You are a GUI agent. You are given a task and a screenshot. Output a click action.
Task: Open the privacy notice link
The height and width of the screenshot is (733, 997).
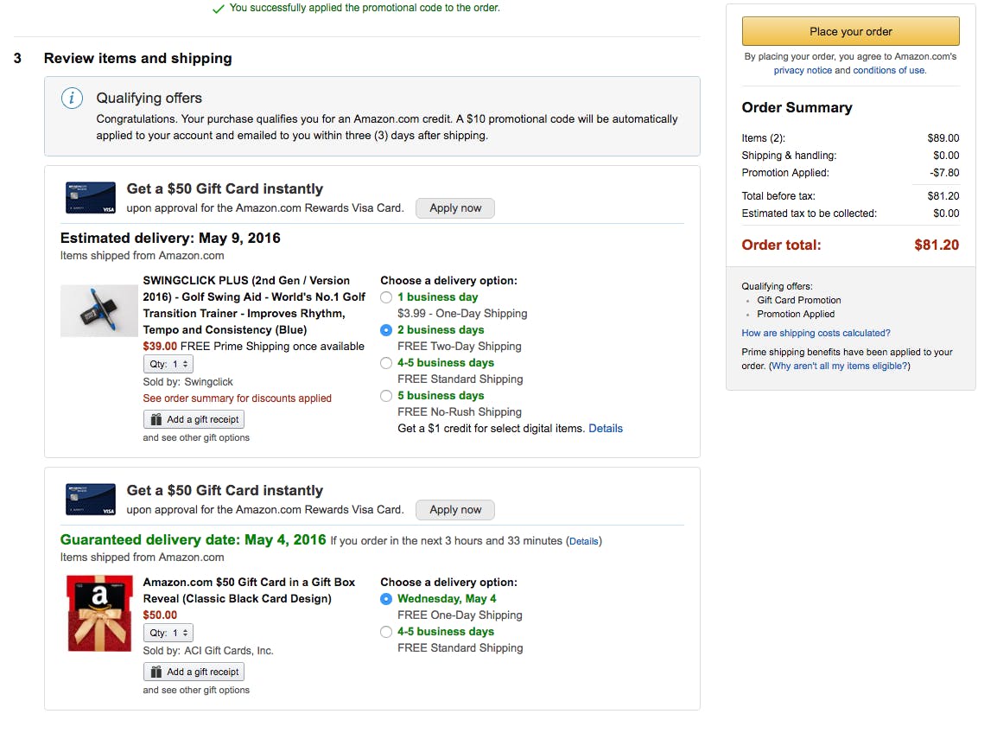(803, 71)
